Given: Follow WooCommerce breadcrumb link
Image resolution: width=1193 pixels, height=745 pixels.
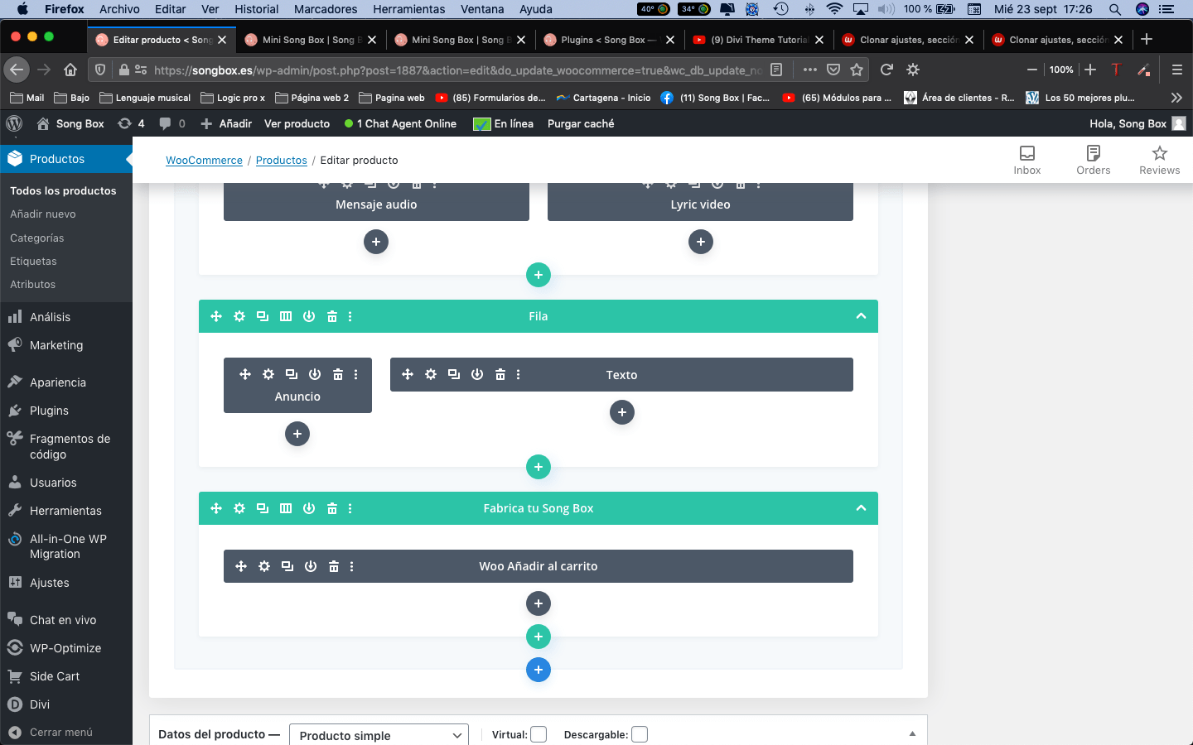Looking at the screenshot, I should tap(204, 160).
